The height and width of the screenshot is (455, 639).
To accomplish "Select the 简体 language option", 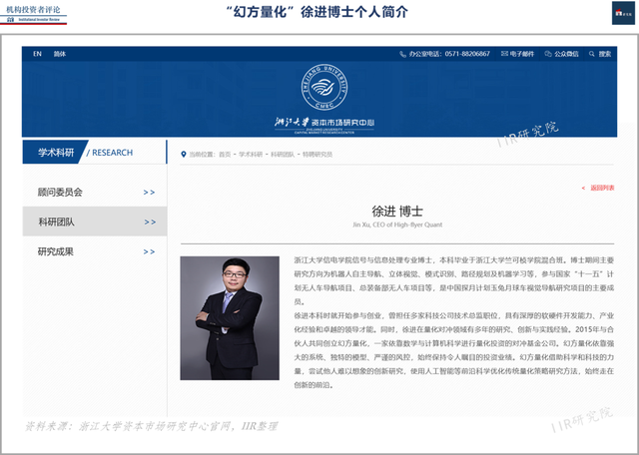I will 60,54.
